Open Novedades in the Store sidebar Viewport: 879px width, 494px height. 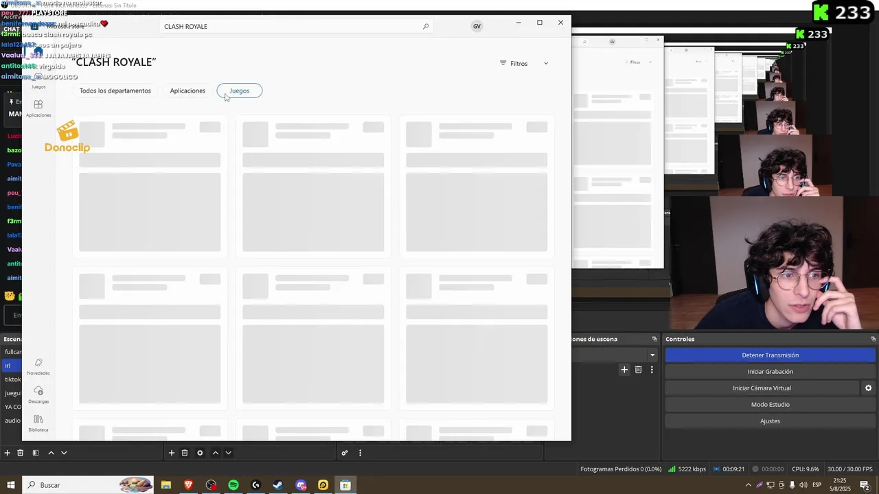(x=38, y=366)
